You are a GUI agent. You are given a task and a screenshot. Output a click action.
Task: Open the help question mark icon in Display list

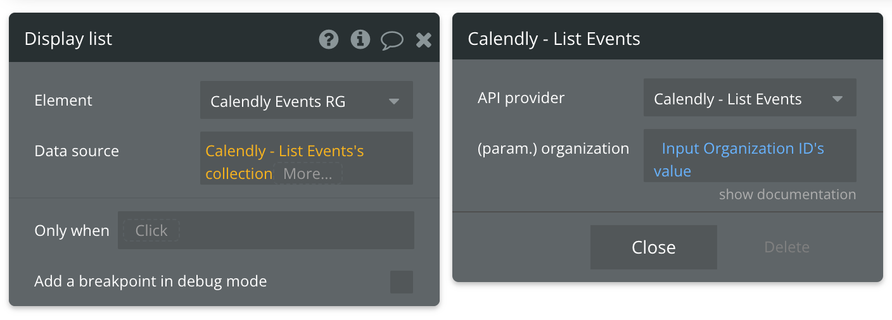(x=328, y=40)
